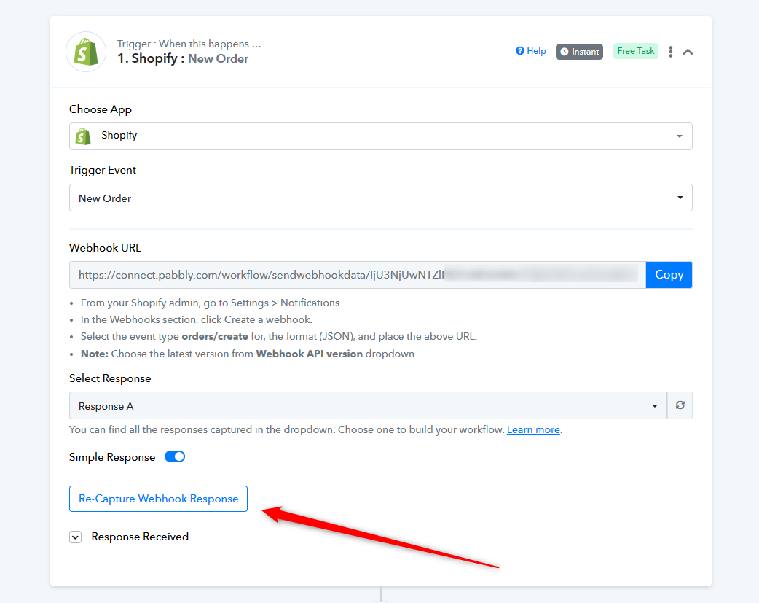Screen dimensions: 759x603
Task: Copy the webhook URL
Action: point(669,275)
